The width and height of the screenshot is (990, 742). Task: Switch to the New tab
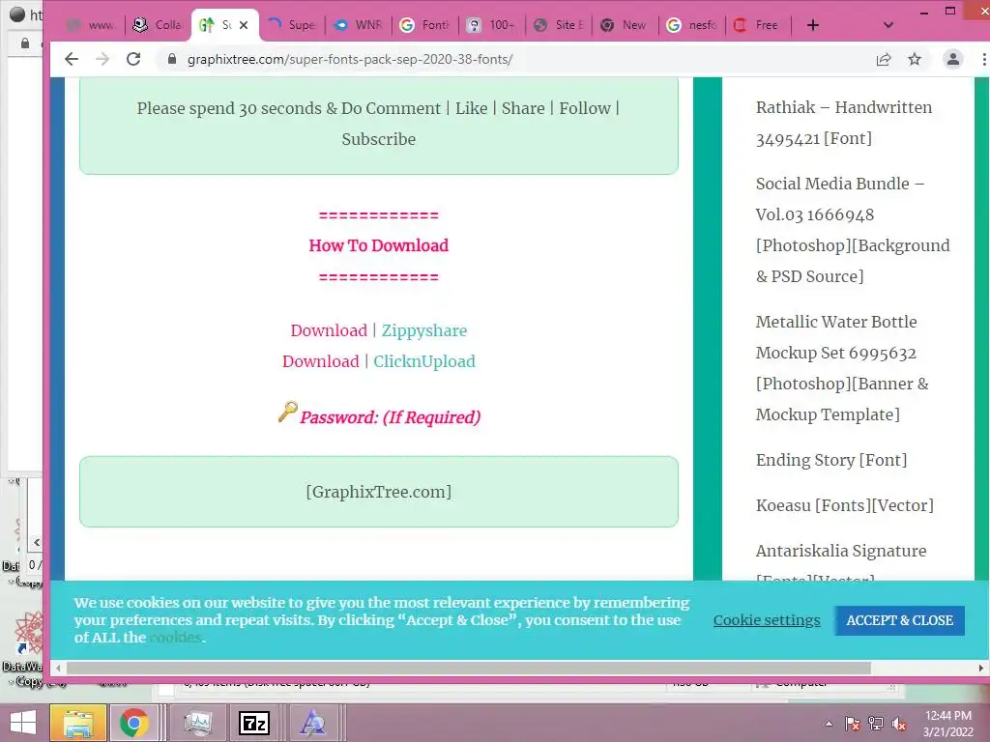click(626, 25)
